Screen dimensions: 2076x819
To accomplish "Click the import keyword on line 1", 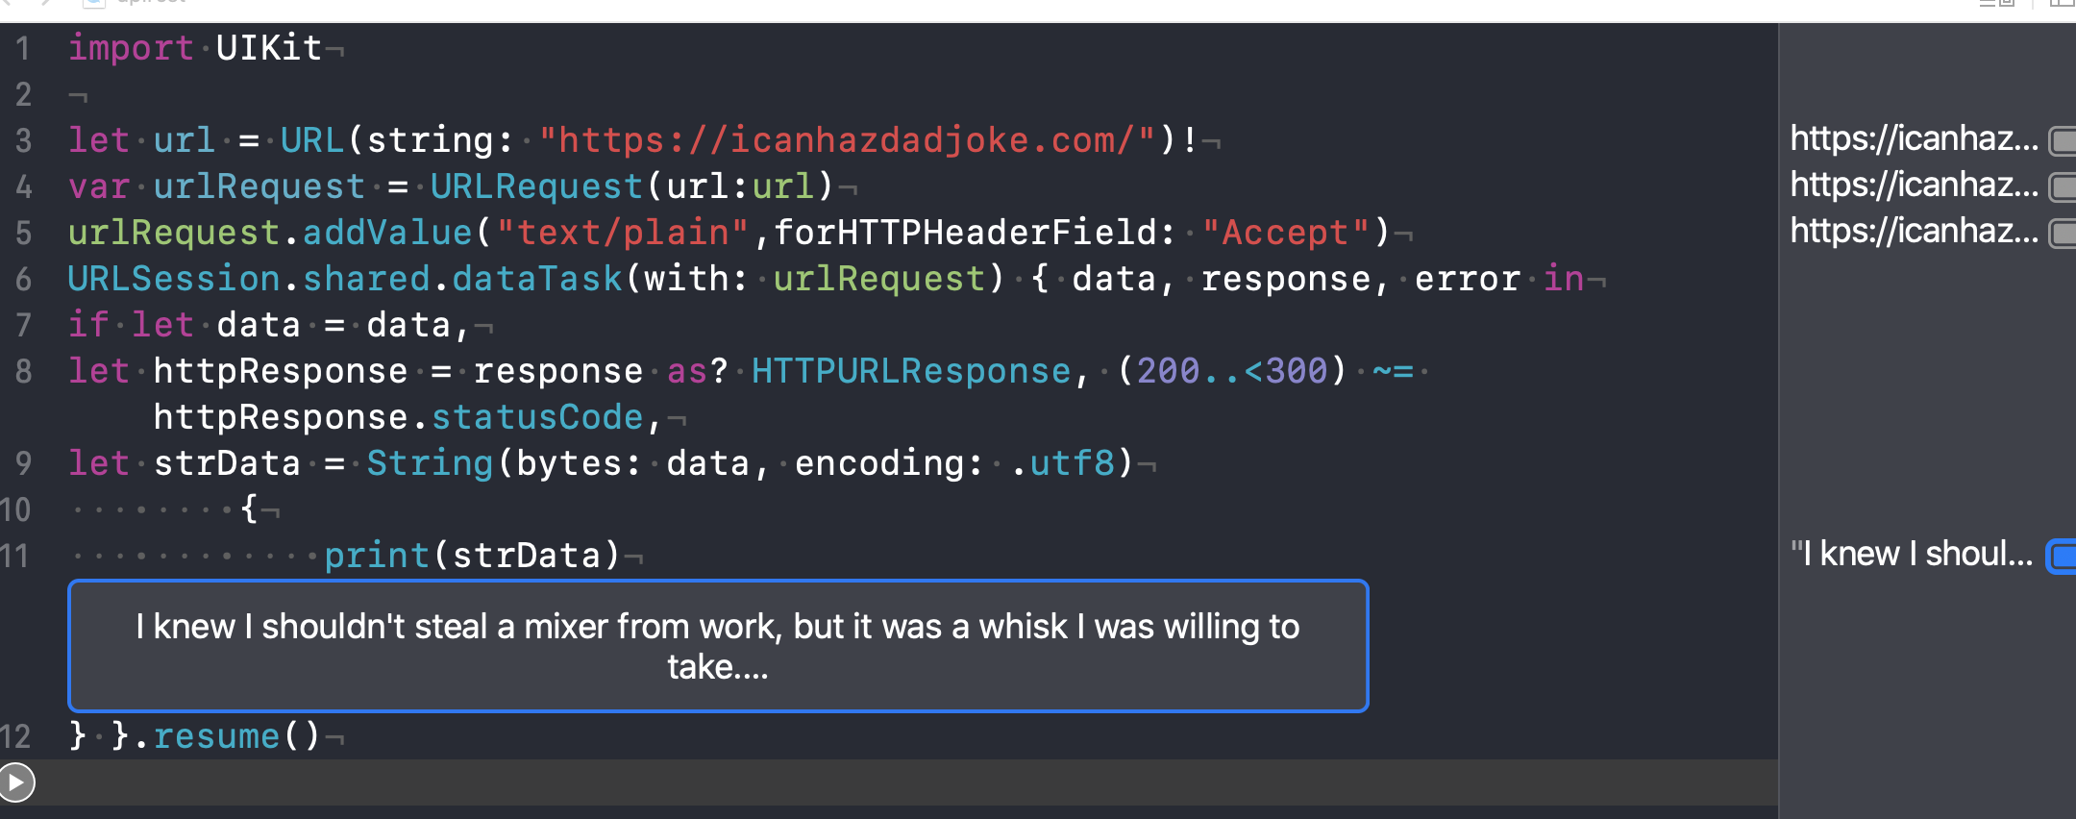I will pos(131,48).
